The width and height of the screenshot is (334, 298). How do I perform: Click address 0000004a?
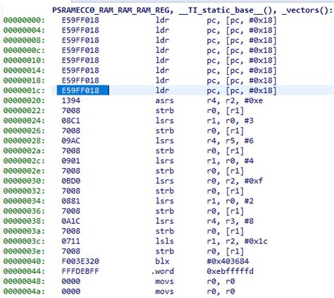pos(24,292)
